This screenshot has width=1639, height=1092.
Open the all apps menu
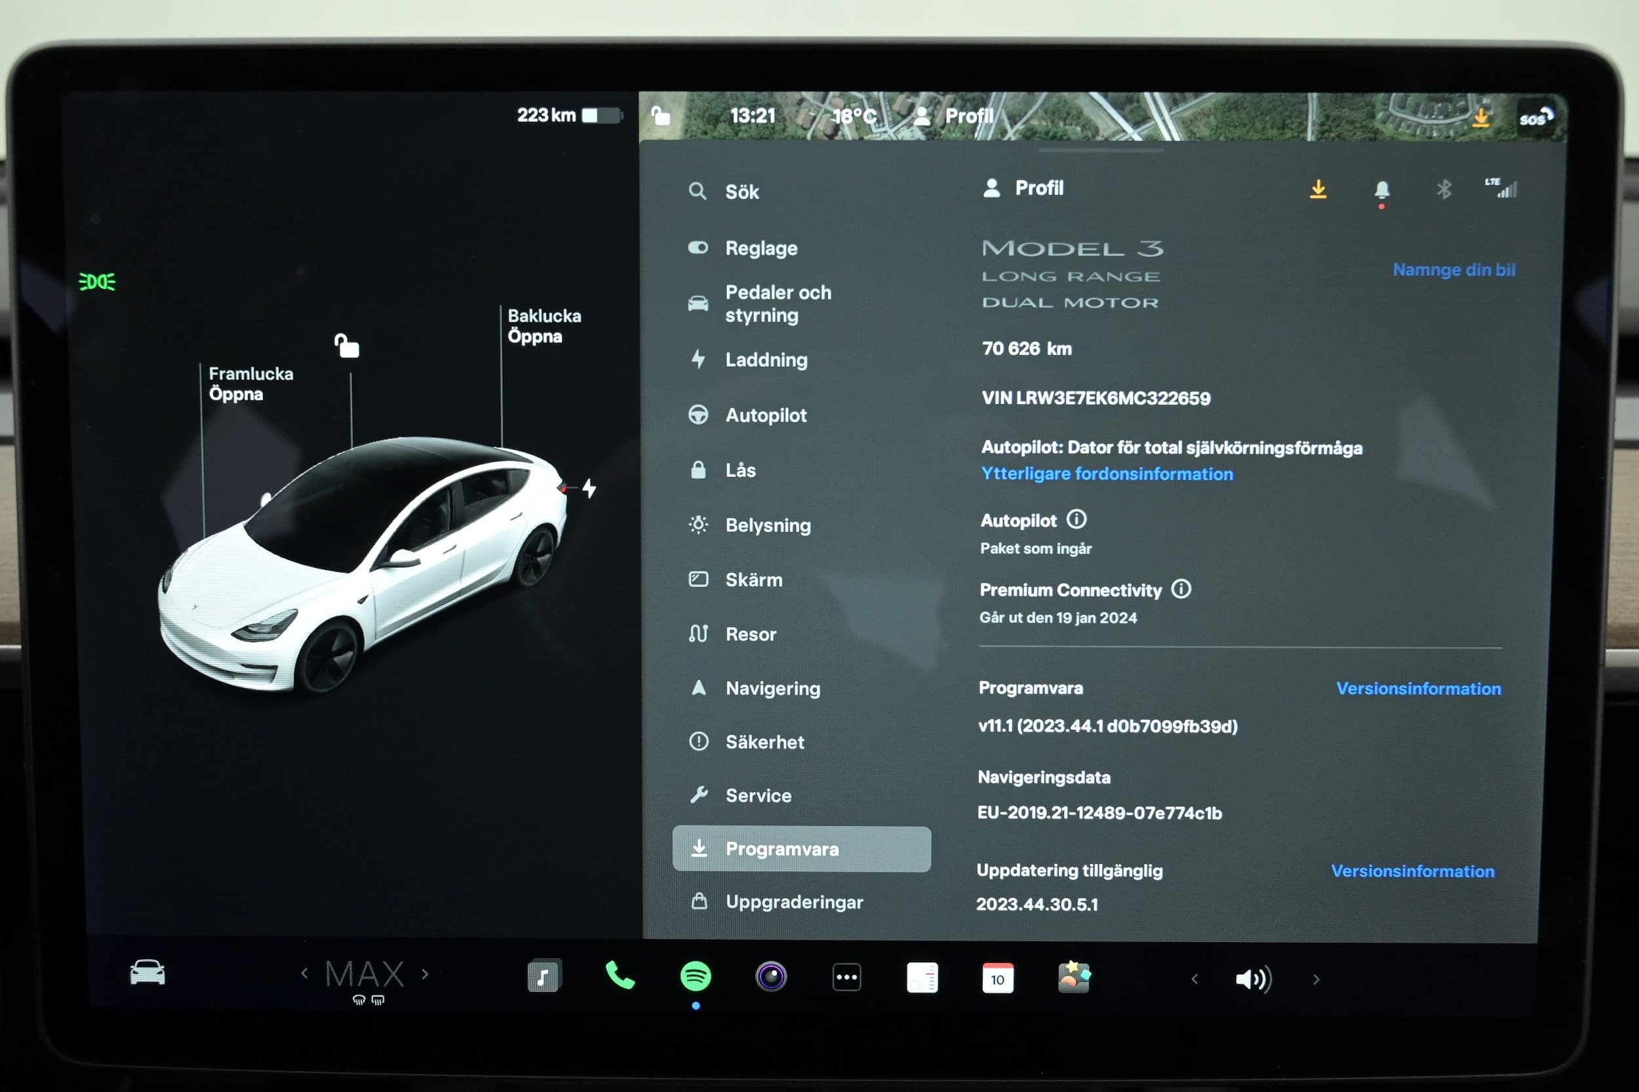[846, 977]
